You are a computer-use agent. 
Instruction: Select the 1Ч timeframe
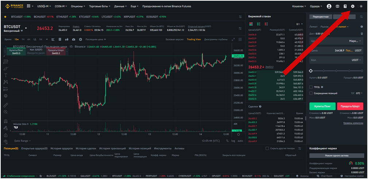pyautogui.click(x=23, y=39)
